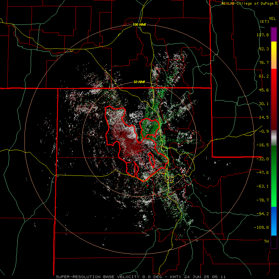Viewport: 279px width, 279px height.
Task: Select the -109.8 legend value
Action: pyautogui.click(x=262, y=228)
